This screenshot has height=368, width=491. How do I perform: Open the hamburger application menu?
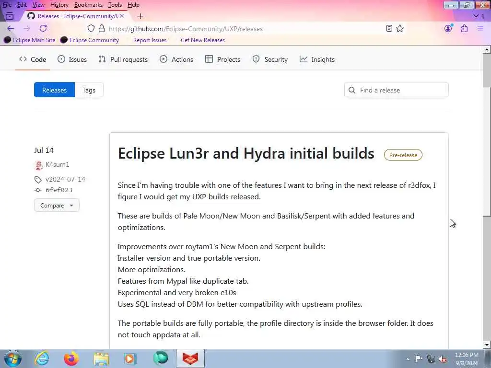pos(480,28)
